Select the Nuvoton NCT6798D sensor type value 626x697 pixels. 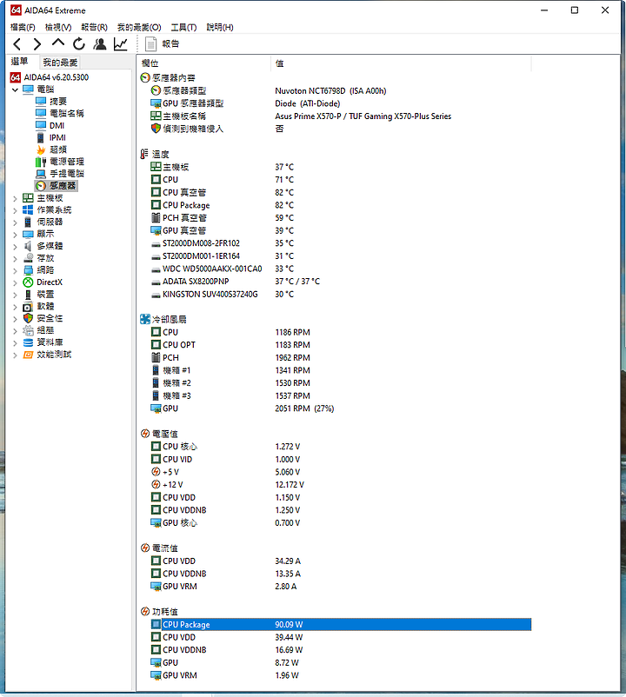(x=330, y=91)
